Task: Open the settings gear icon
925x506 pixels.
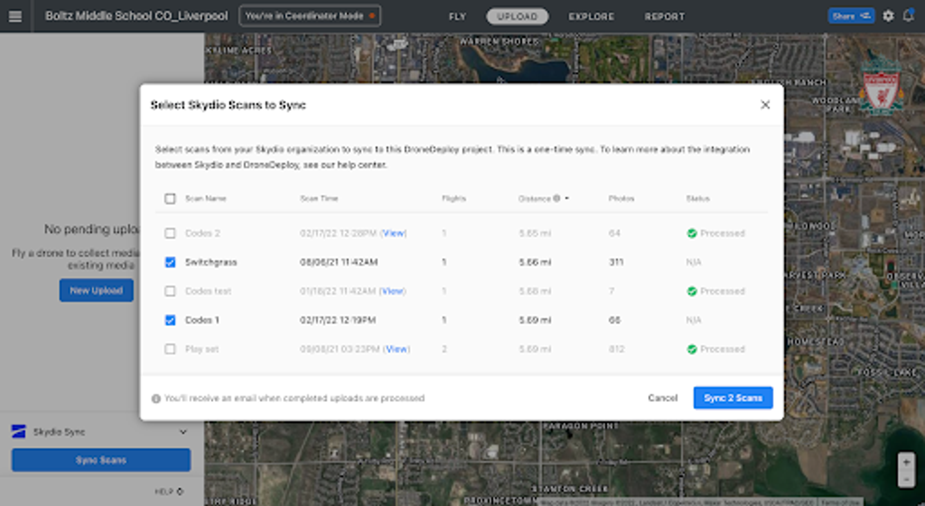Action: click(888, 16)
